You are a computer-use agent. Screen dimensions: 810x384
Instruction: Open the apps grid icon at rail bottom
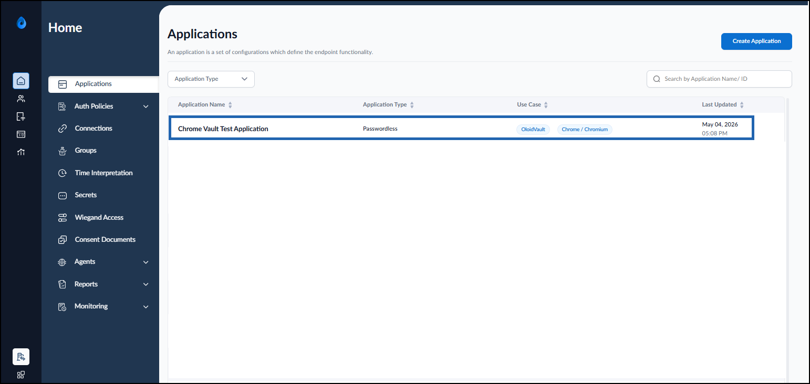tap(21, 375)
